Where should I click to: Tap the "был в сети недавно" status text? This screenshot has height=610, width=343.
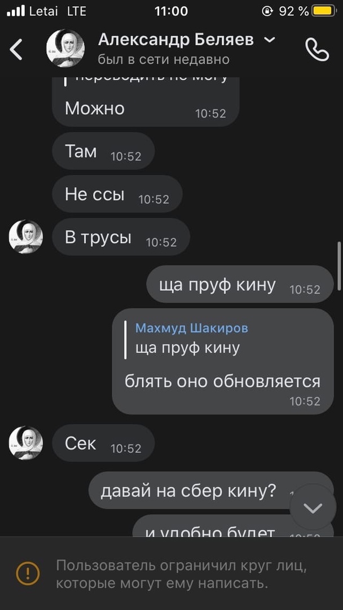coord(164,59)
